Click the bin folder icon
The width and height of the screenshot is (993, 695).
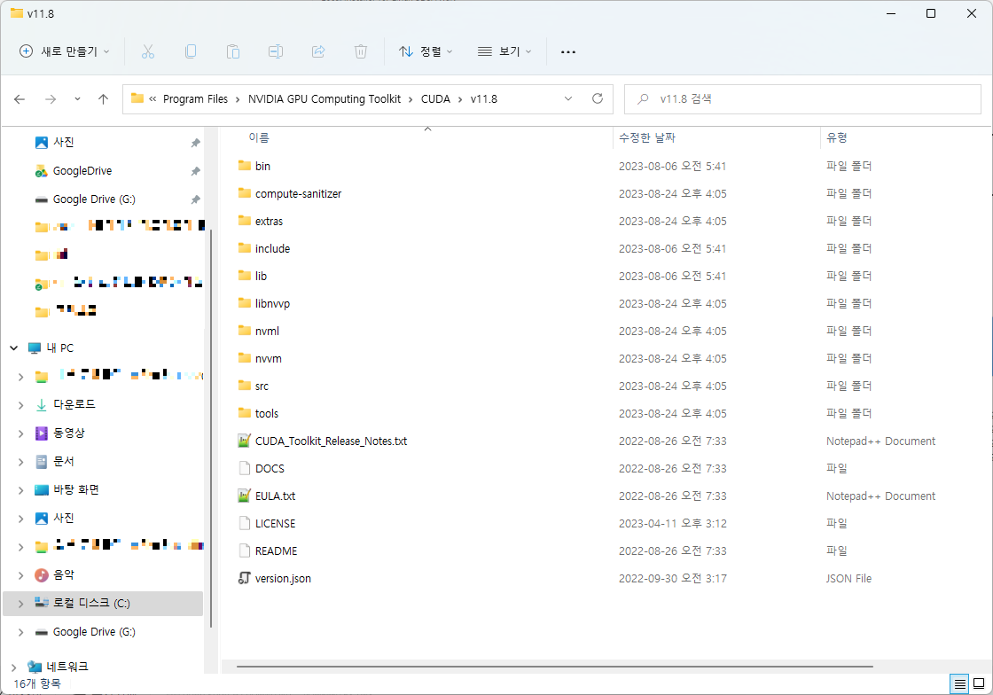(245, 166)
